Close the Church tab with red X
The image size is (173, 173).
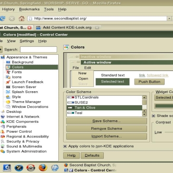pos(29,28)
